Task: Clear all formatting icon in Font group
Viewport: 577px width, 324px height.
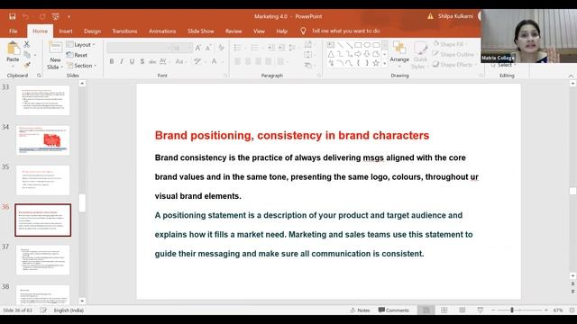Action: point(221,48)
